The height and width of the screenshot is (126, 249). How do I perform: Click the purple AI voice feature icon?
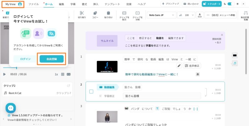(x=39, y=33)
